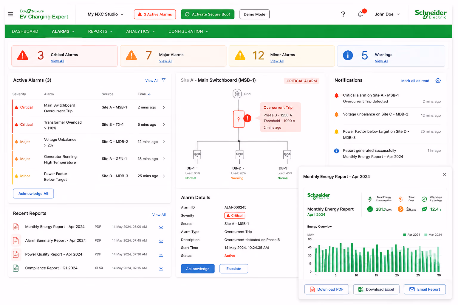Image resolution: width=458 pixels, height=305 pixels.
Task: Open the John Doe user menu
Action: point(387,14)
